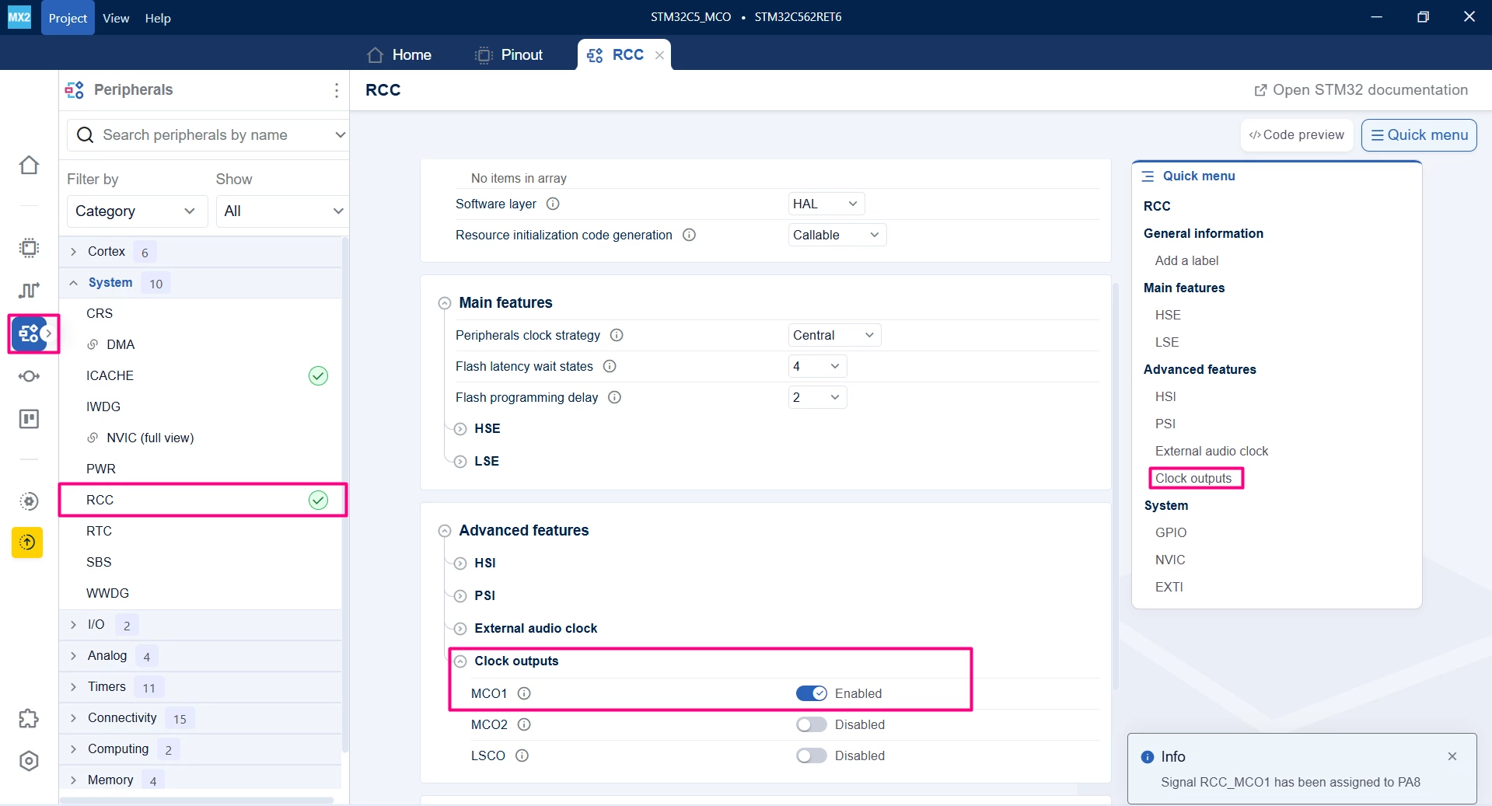Open the clock waveform icon in sidebar
The height and width of the screenshot is (806, 1492).
(x=29, y=290)
